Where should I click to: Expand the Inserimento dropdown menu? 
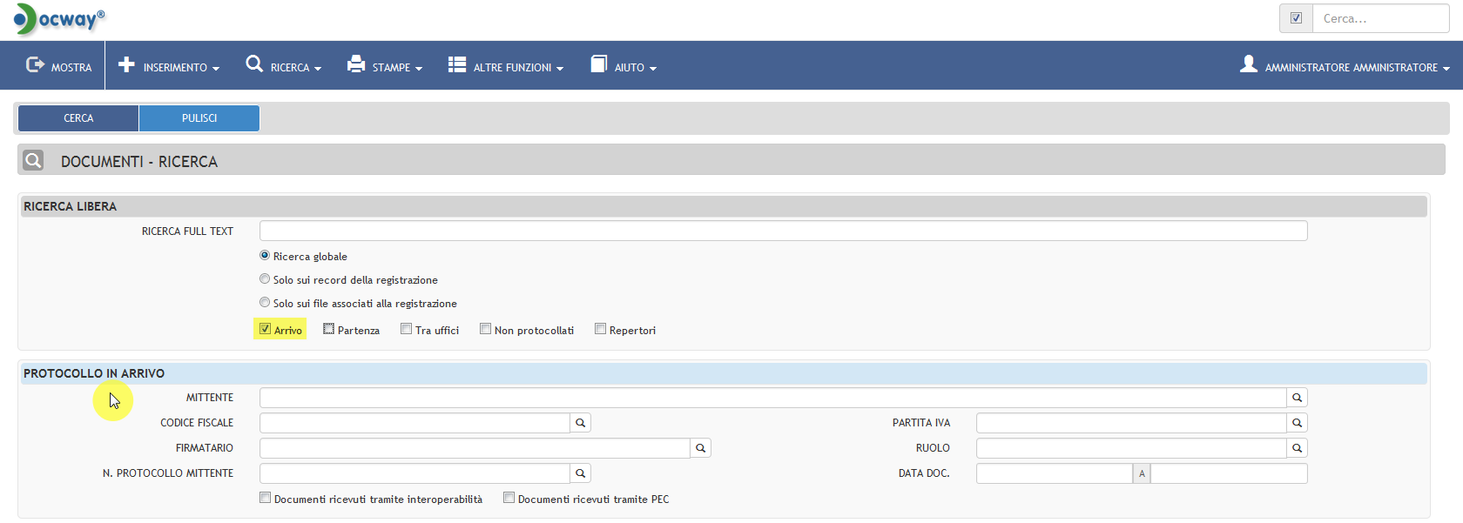click(169, 66)
